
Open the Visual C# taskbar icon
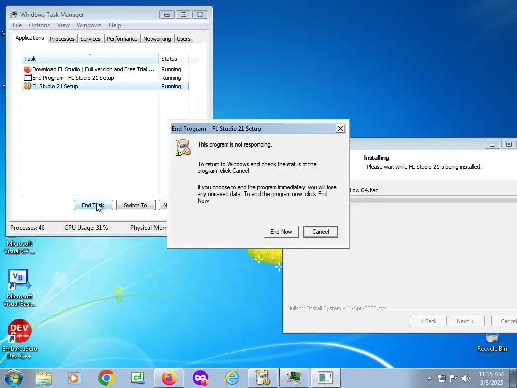point(138,378)
